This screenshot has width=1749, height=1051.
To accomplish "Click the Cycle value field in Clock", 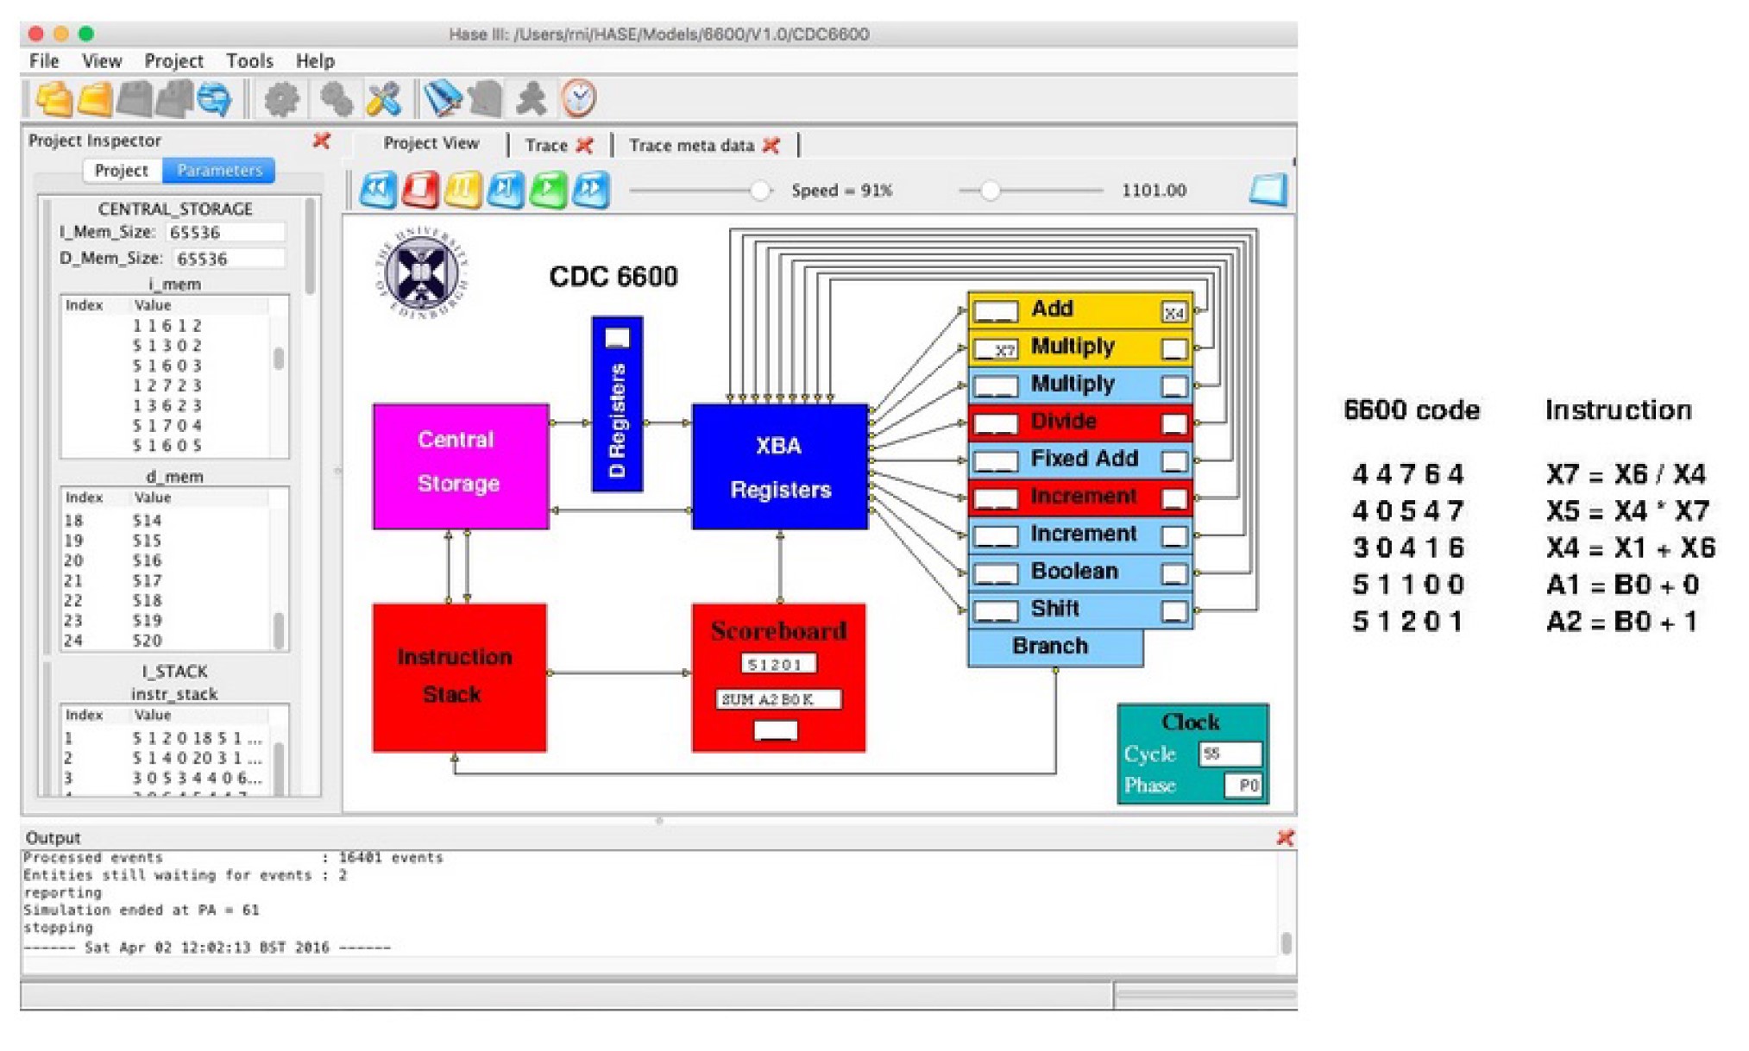I will 1230,754.
